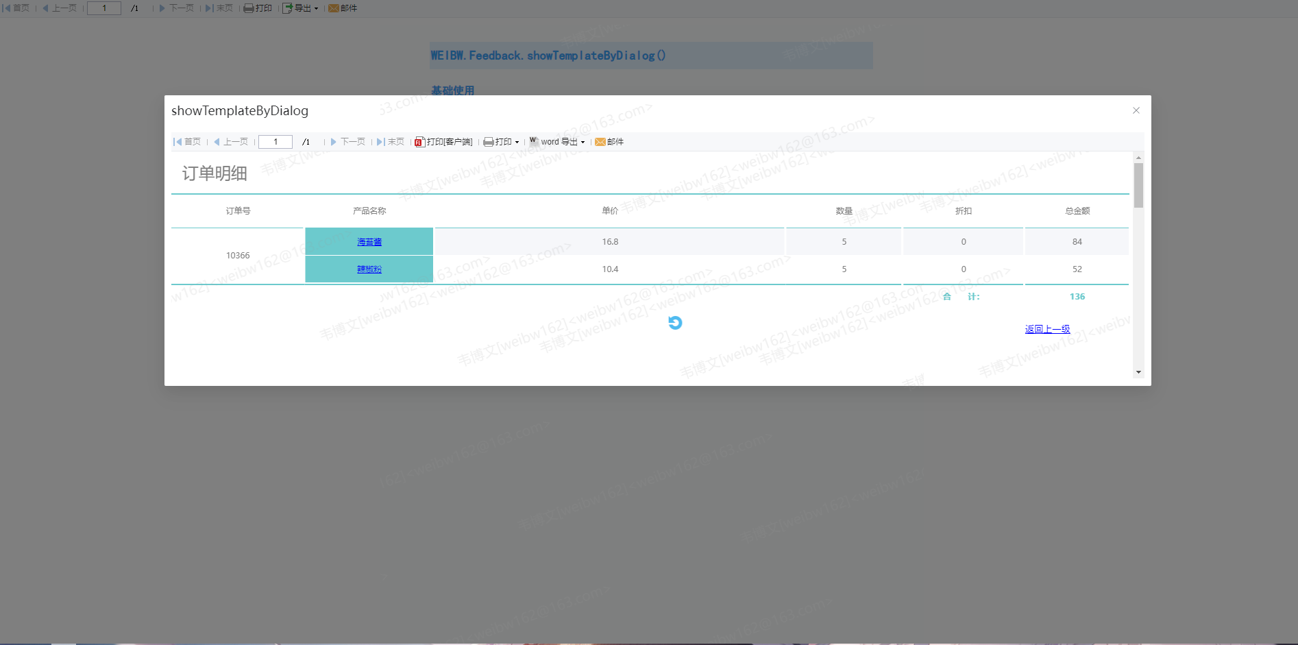Click the 邮件 mail icon in dialog toolbar
The image size is (1298, 645).
(600, 142)
